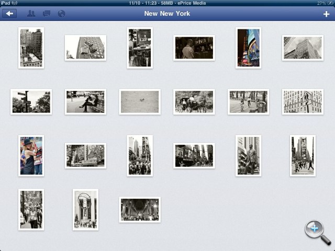
Task: Open the horse carriage photo
Action: pyautogui.click(x=194, y=102)
